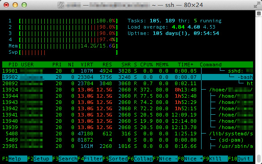Click the Uptime 105 days(!) text
262x164 pixels.
pyautogui.click(x=173, y=33)
